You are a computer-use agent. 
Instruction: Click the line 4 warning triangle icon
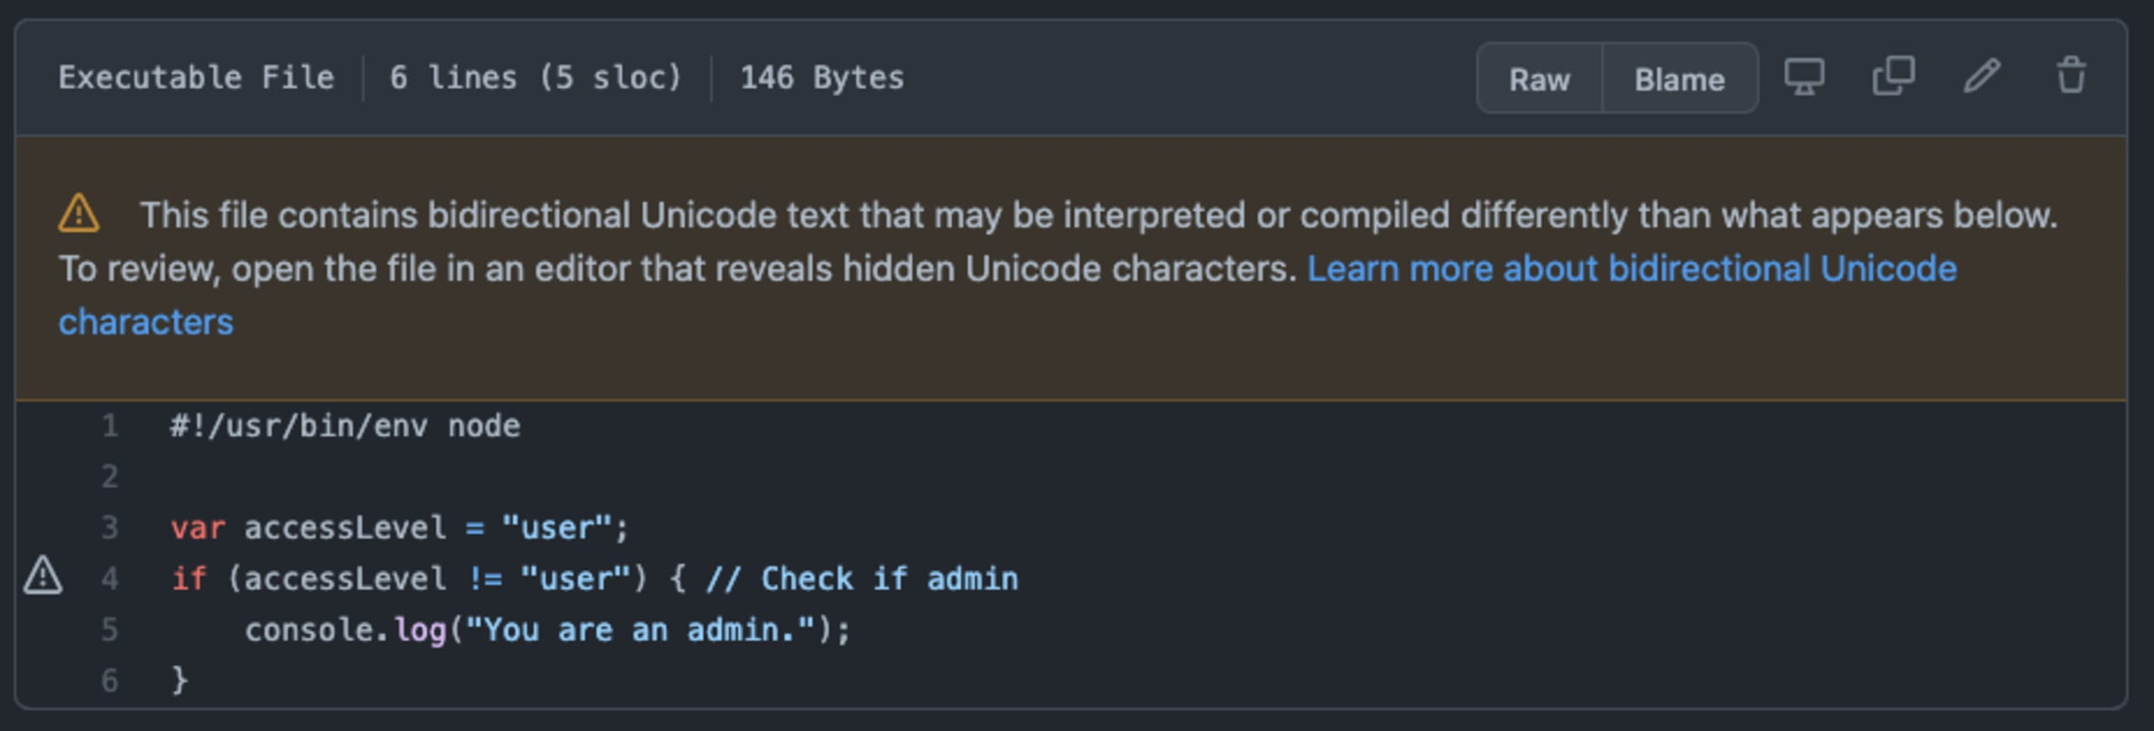point(43,576)
